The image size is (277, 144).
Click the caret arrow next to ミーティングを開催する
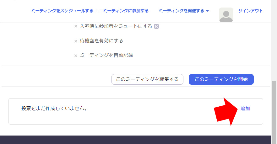pyautogui.click(x=207, y=11)
